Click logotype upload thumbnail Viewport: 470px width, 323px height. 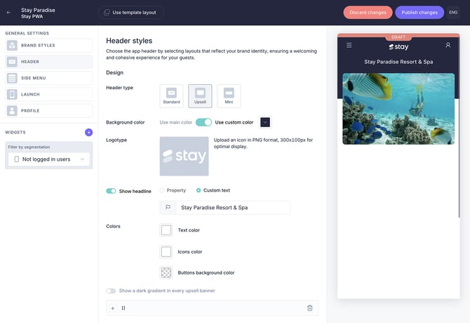pyautogui.click(x=184, y=157)
